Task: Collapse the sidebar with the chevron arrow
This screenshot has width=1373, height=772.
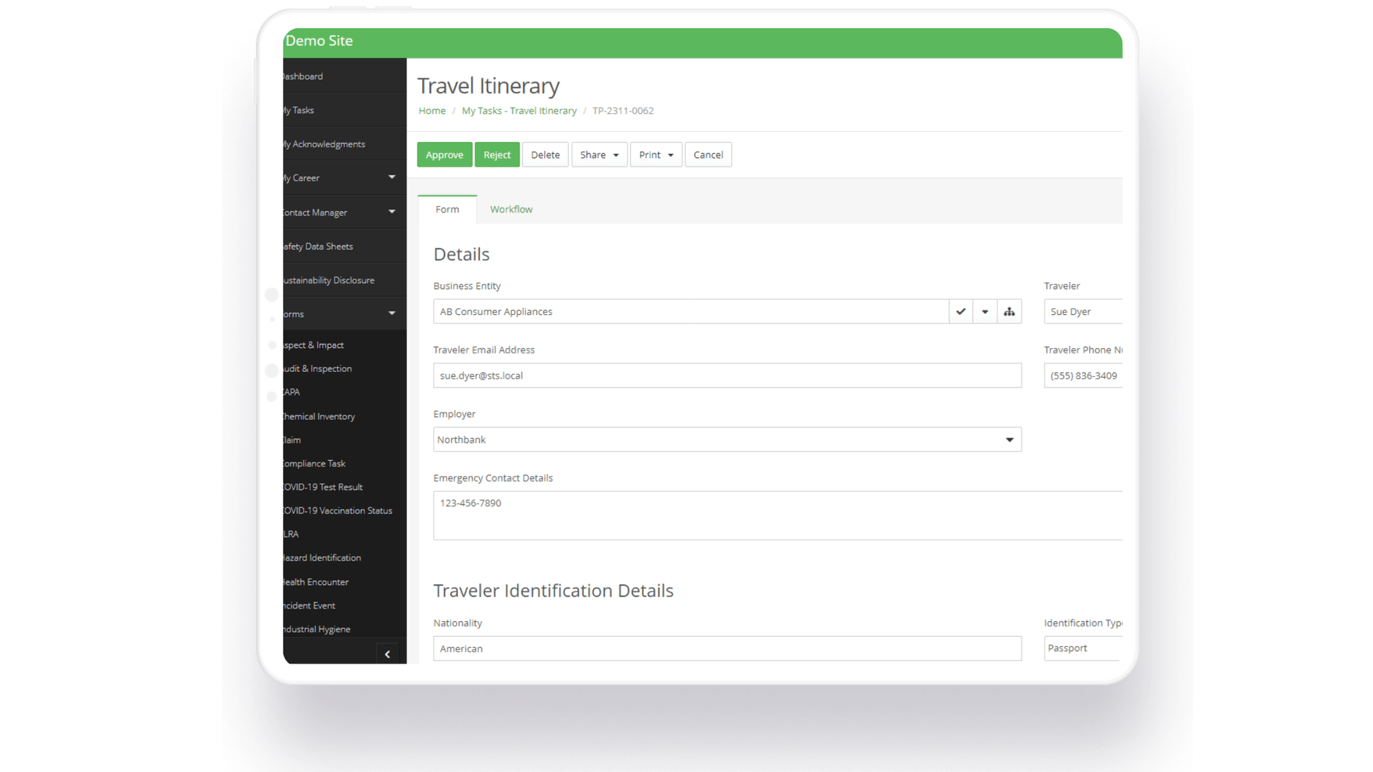Action: click(x=387, y=654)
